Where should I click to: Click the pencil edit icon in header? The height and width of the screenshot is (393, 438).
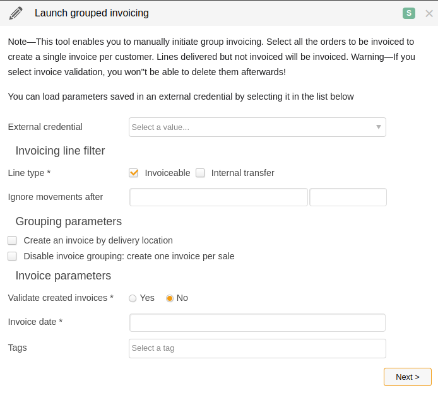[x=16, y=13]
